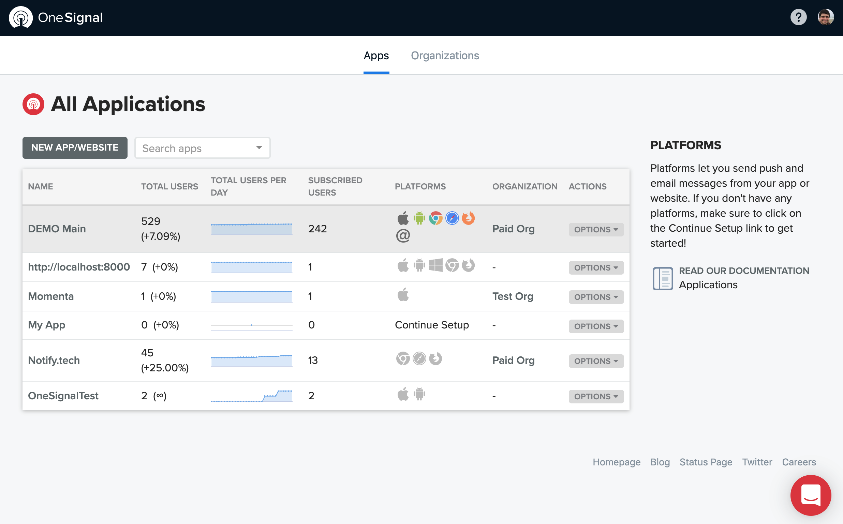Click the email @ platform icon for DEMO Main
843x524 pixels.
coord(403,236)
